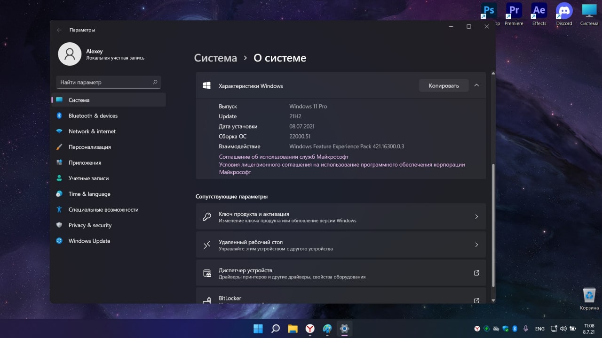Image resolution: width=602 pixels, height=338 pixels.
Task: Open taskbar search
Action: pos(276,329)
